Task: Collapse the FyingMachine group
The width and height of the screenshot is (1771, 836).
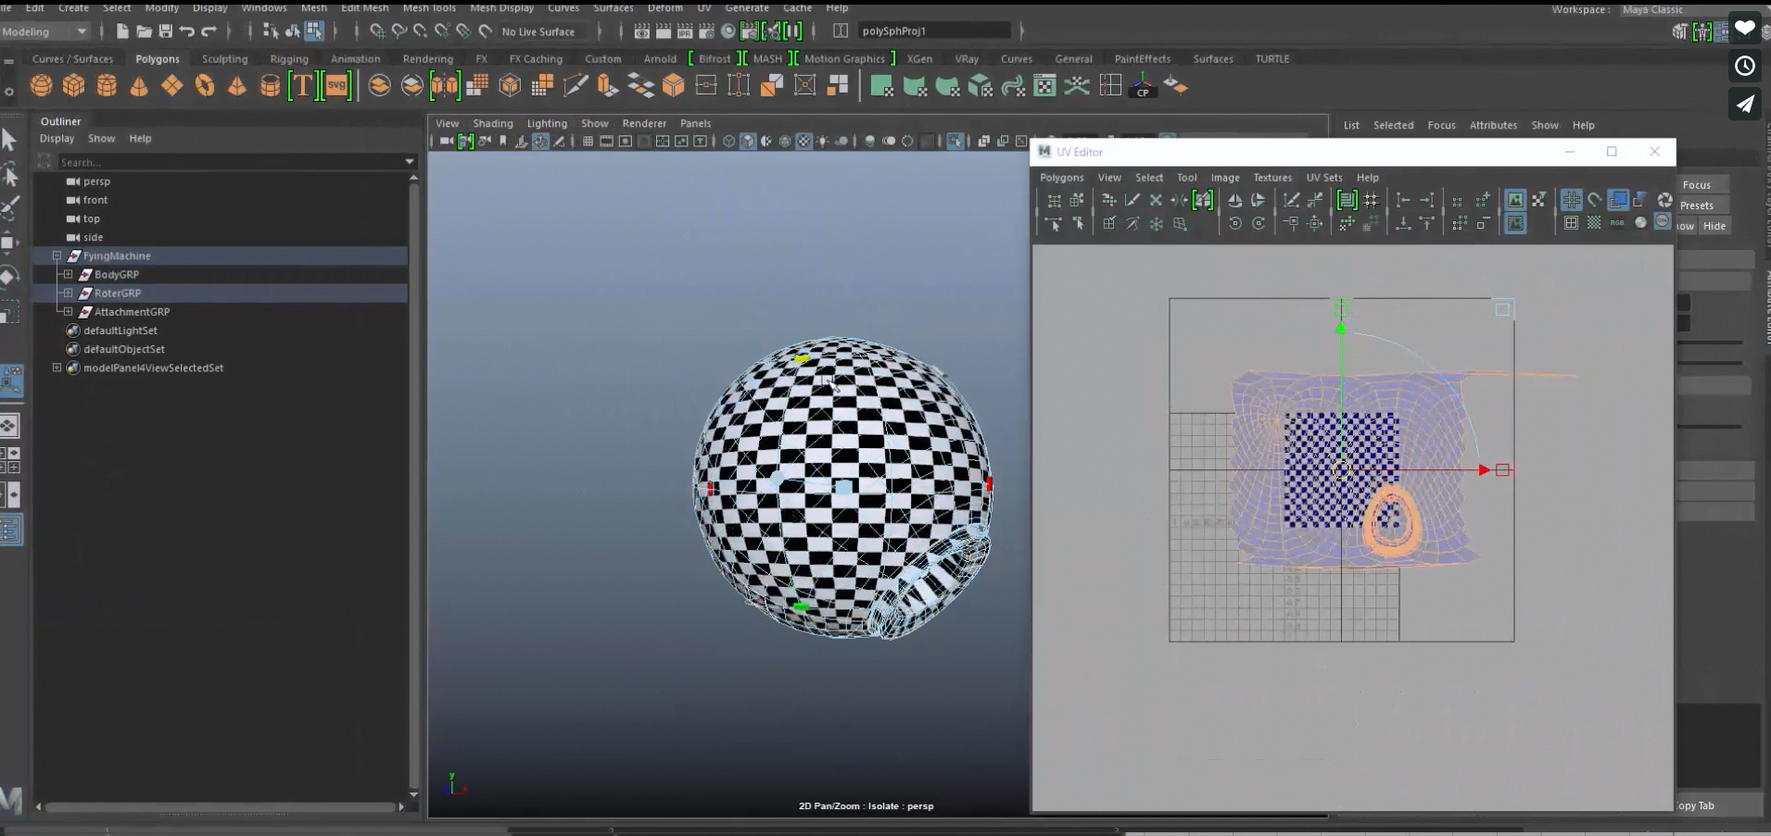Action: [57, 256]
